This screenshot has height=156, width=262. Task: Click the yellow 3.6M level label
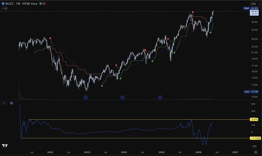tap(254, 119)
